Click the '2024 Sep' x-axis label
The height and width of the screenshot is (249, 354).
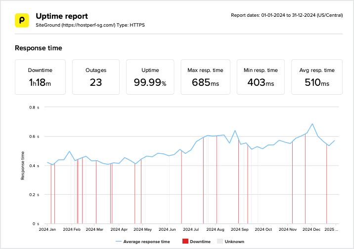239,229
